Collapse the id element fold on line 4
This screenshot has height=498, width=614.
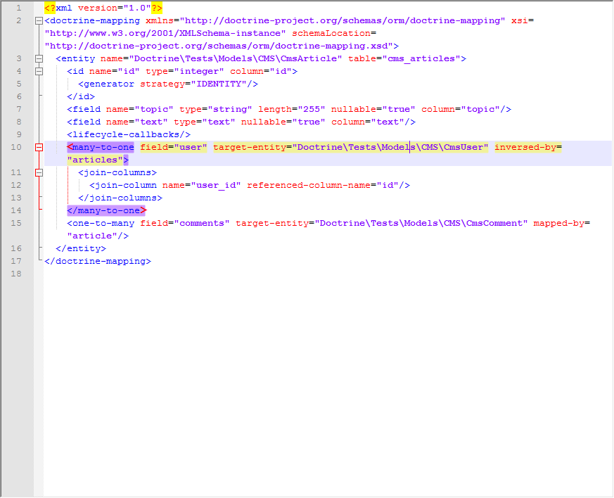[x=39, y=71]
